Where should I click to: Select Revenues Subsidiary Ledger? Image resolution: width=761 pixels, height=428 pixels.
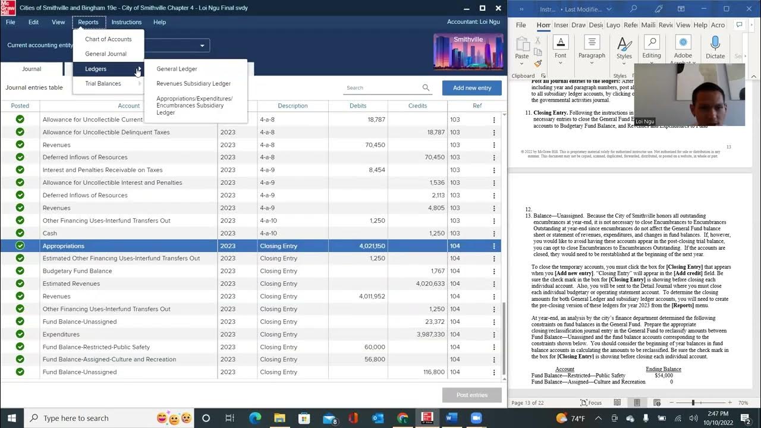pyautogui.click(x=193, y=84)
